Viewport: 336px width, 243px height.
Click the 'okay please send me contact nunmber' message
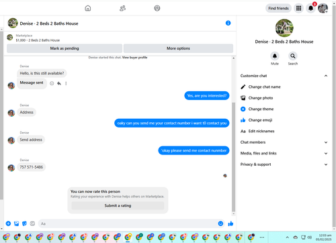(x=194, y=150)
